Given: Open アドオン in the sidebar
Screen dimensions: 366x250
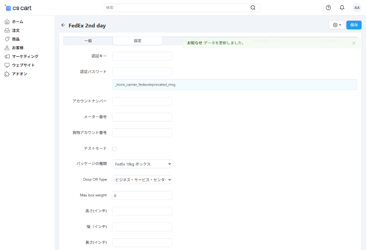Looking at the screenshot, I should point(19,74).
